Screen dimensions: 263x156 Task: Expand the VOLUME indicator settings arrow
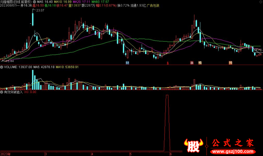[2, 67]
